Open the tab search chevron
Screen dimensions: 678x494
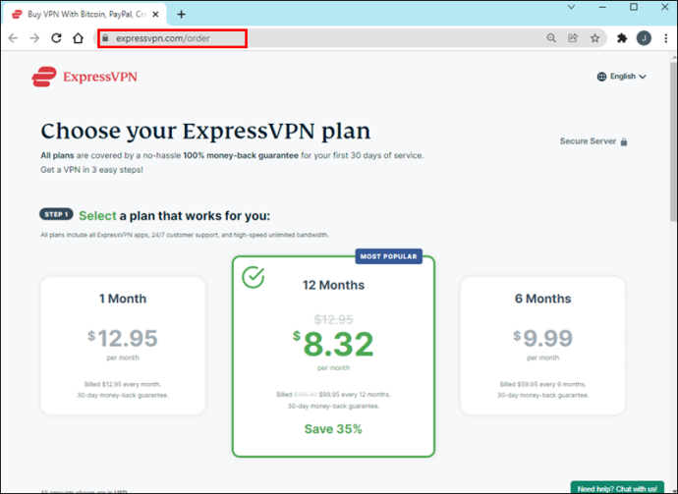tap(571, 7)
